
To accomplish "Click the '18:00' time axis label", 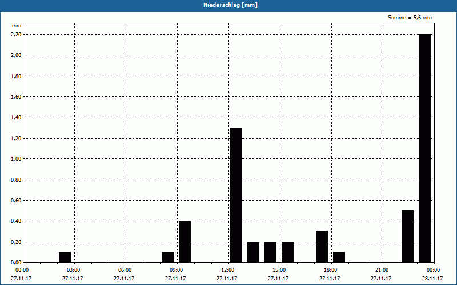I will (x=331, y=270).
